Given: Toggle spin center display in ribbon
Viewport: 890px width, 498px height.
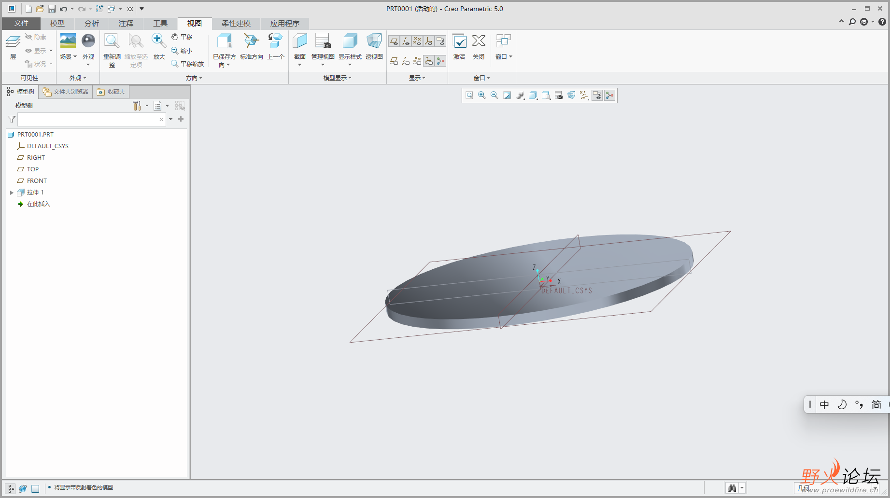Looking at the screenshot, I should point(440,61).
